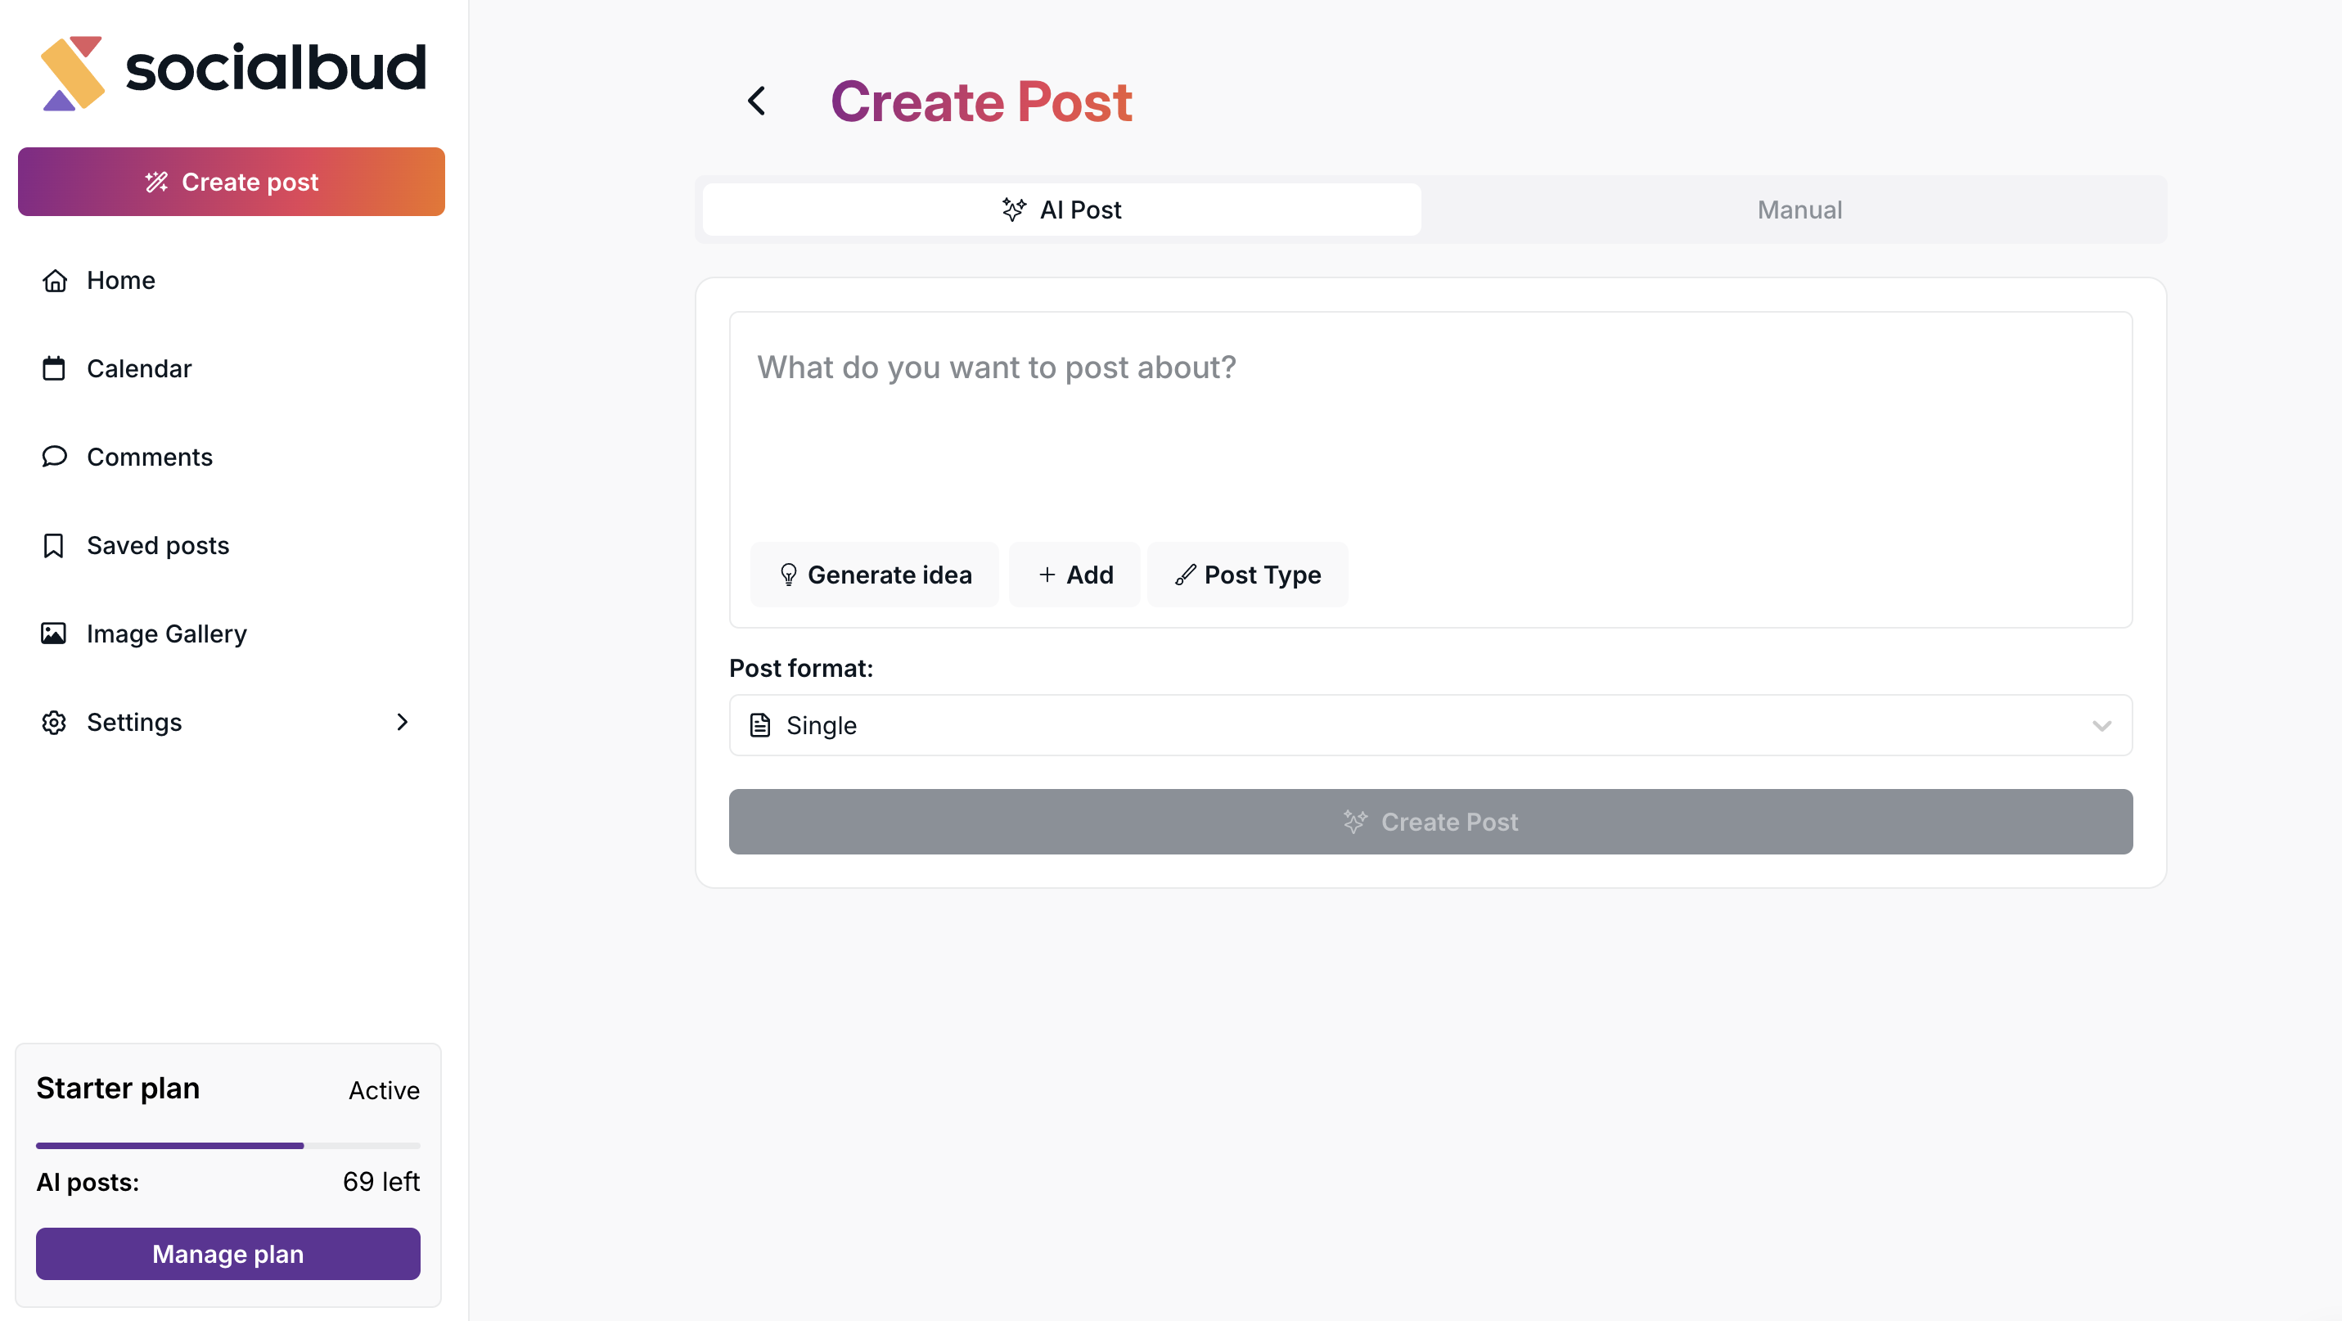This screenshot has height=1321, width=2342.
Task: Open the Post Type options
Action: [x=1247, y=575]
